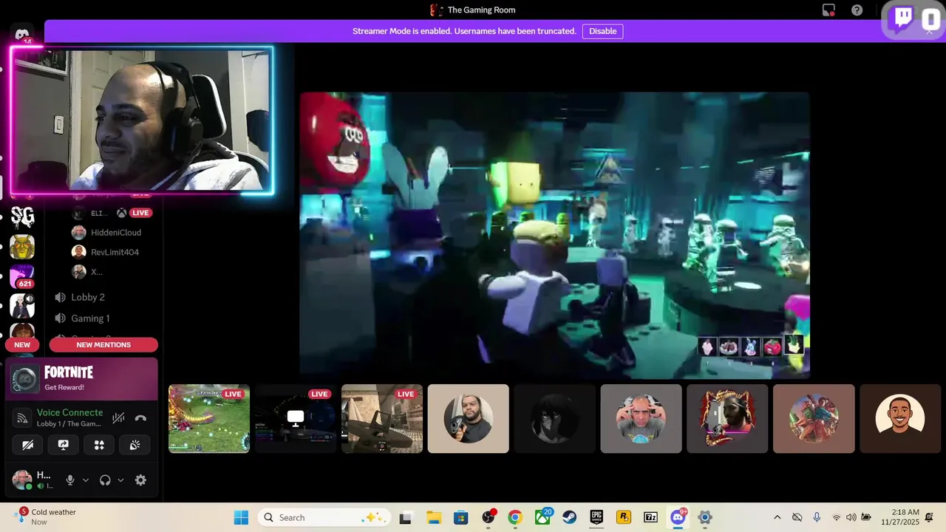
Task: Open Steam from taskbar
Action: [570, 517]
